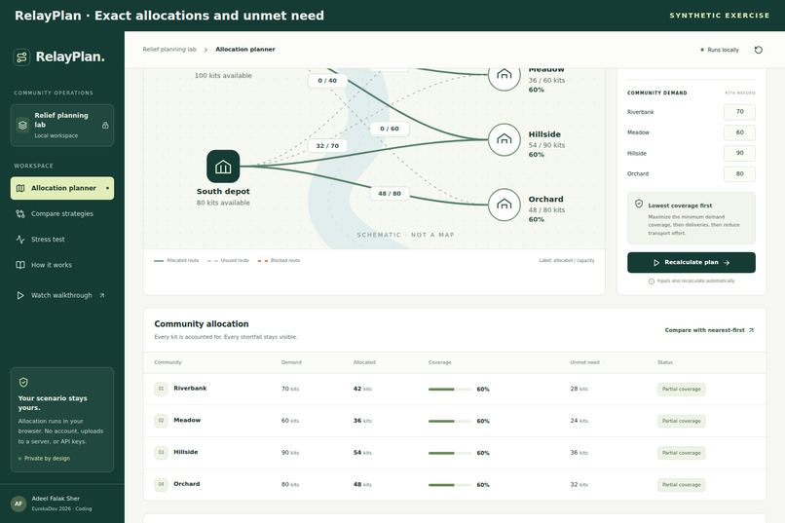Click the clock icon beside Inputs also recalculate
The width and height of the screenshot is (785, 523).
(652, 281)
